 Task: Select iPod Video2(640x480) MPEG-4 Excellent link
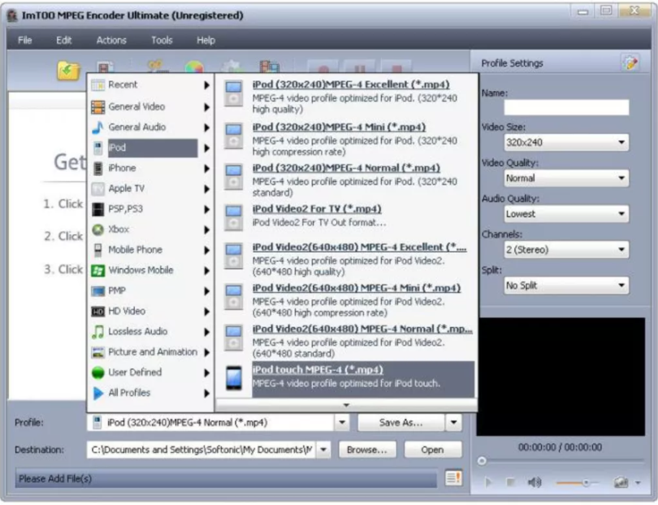359,247
